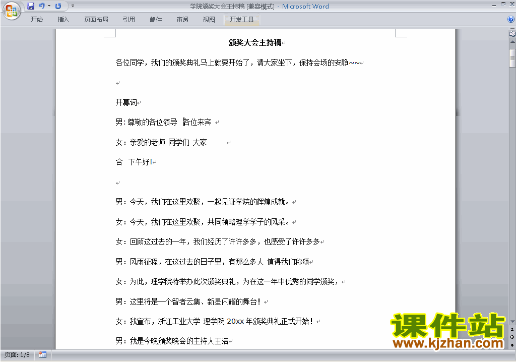Click the line 男:这里将是一个智者云集、新星闪耀的舞台!
Screen dimensions: 516x362
pos(188,301)
